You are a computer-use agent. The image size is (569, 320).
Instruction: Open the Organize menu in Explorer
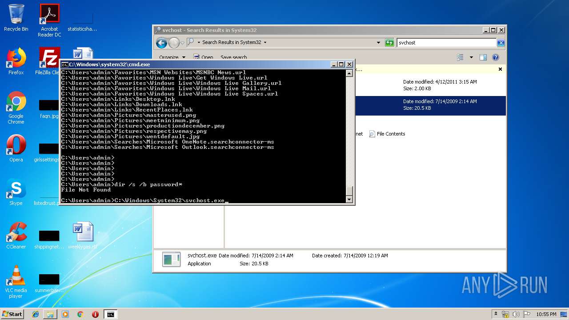[172, 57]
